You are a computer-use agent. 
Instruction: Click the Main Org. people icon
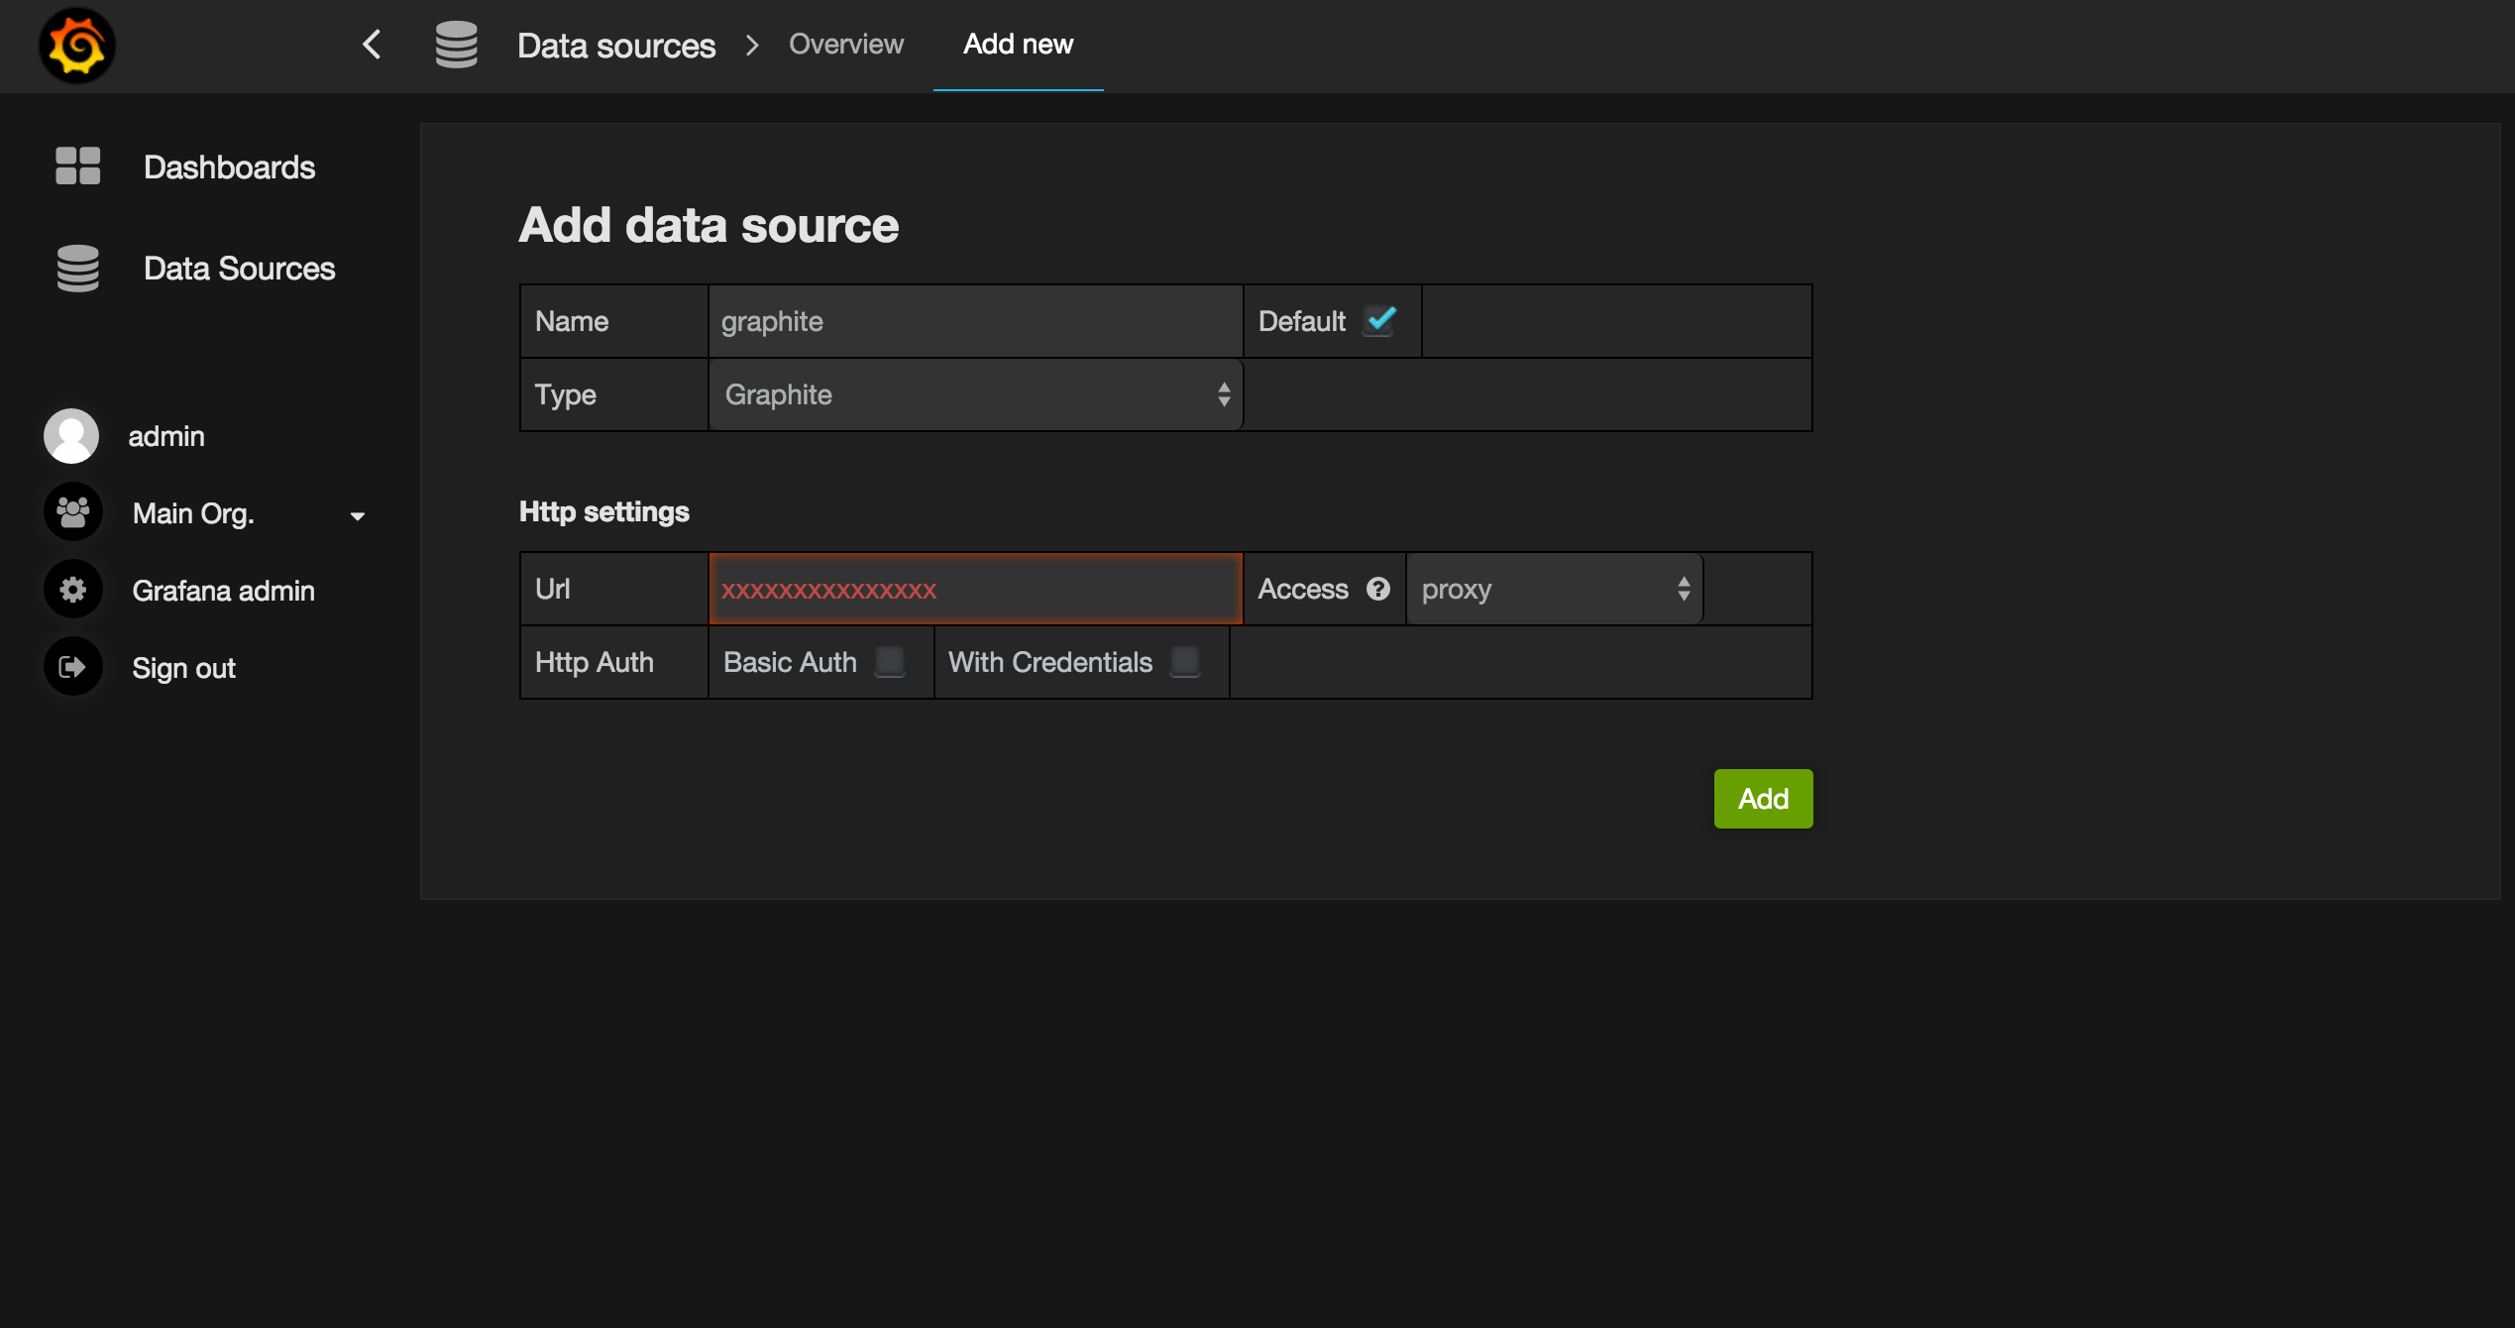[x=72, y=512]
